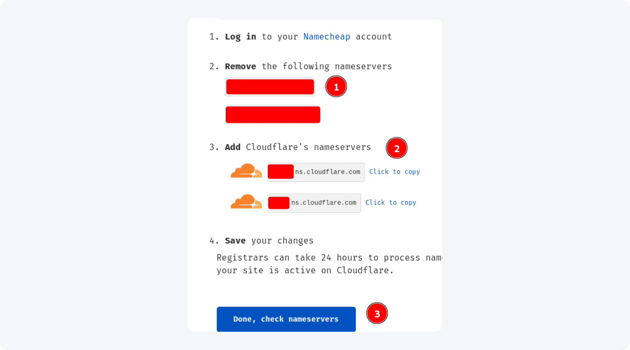Click the bold 'Log in' text
Viewport: 630px width, 350px height.
(240, 37)
